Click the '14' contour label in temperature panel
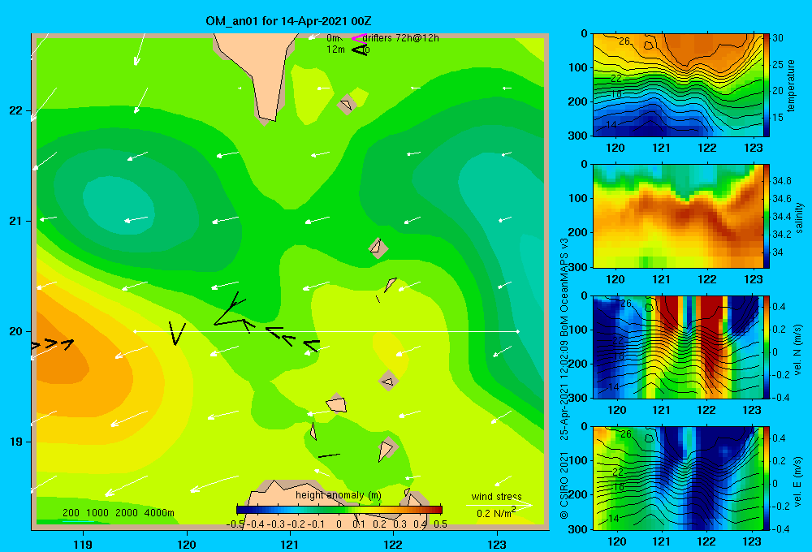This screenshot has width=812, height=552. point(611,125)
